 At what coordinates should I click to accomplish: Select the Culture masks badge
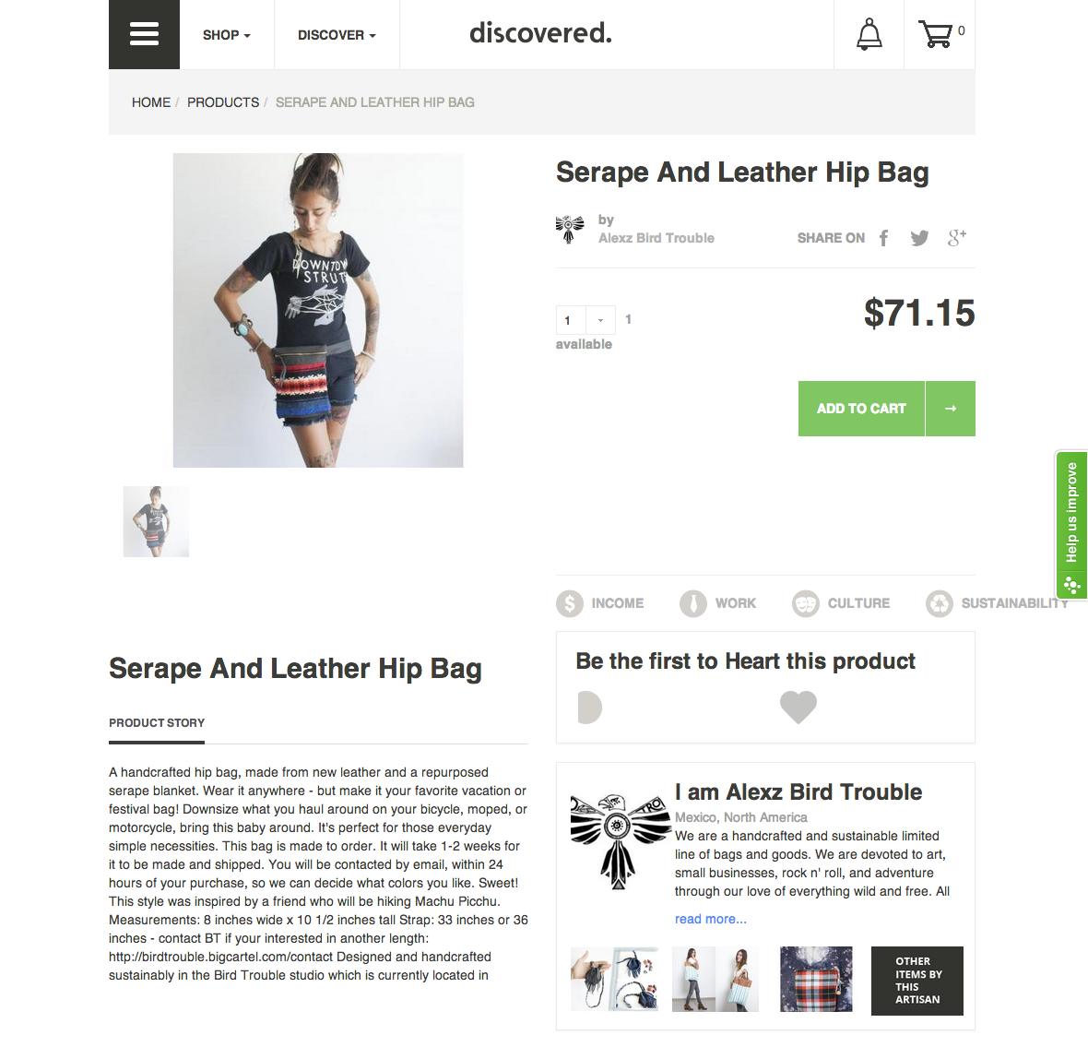coord(841,603)
